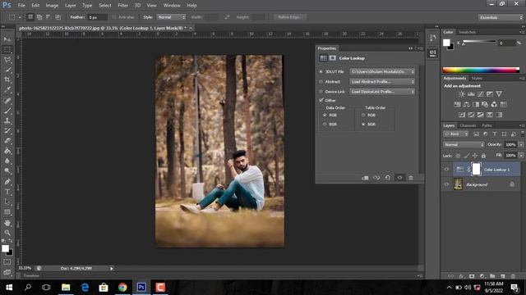Select the Abstract radio button

coord(321,82)
